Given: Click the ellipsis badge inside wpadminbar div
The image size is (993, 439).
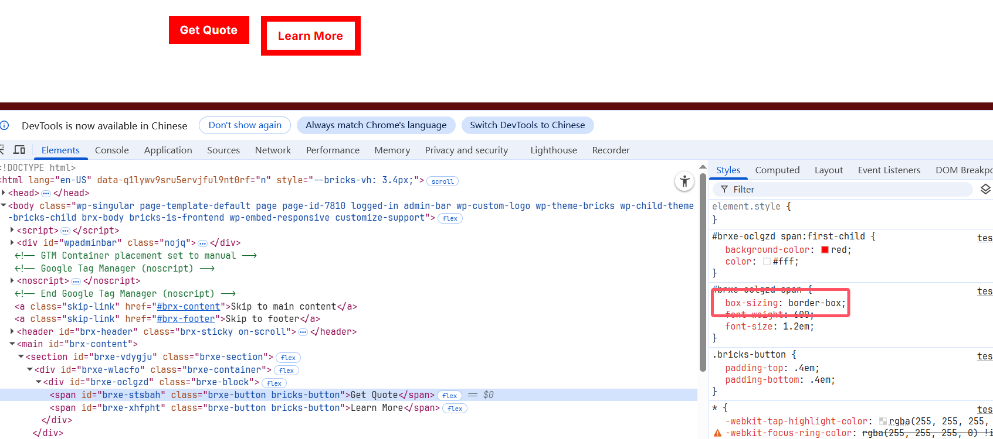Looking at the screenshot, I should point(202,243).
